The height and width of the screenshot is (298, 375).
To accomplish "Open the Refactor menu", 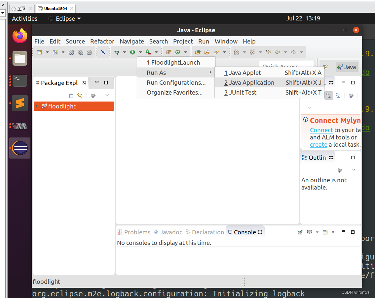I will pos(102,41).
